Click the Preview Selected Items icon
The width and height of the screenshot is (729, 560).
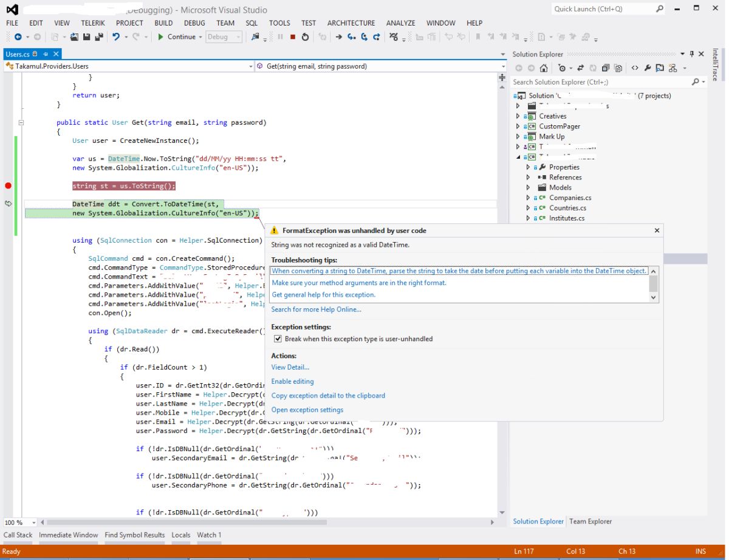[660, 68]
